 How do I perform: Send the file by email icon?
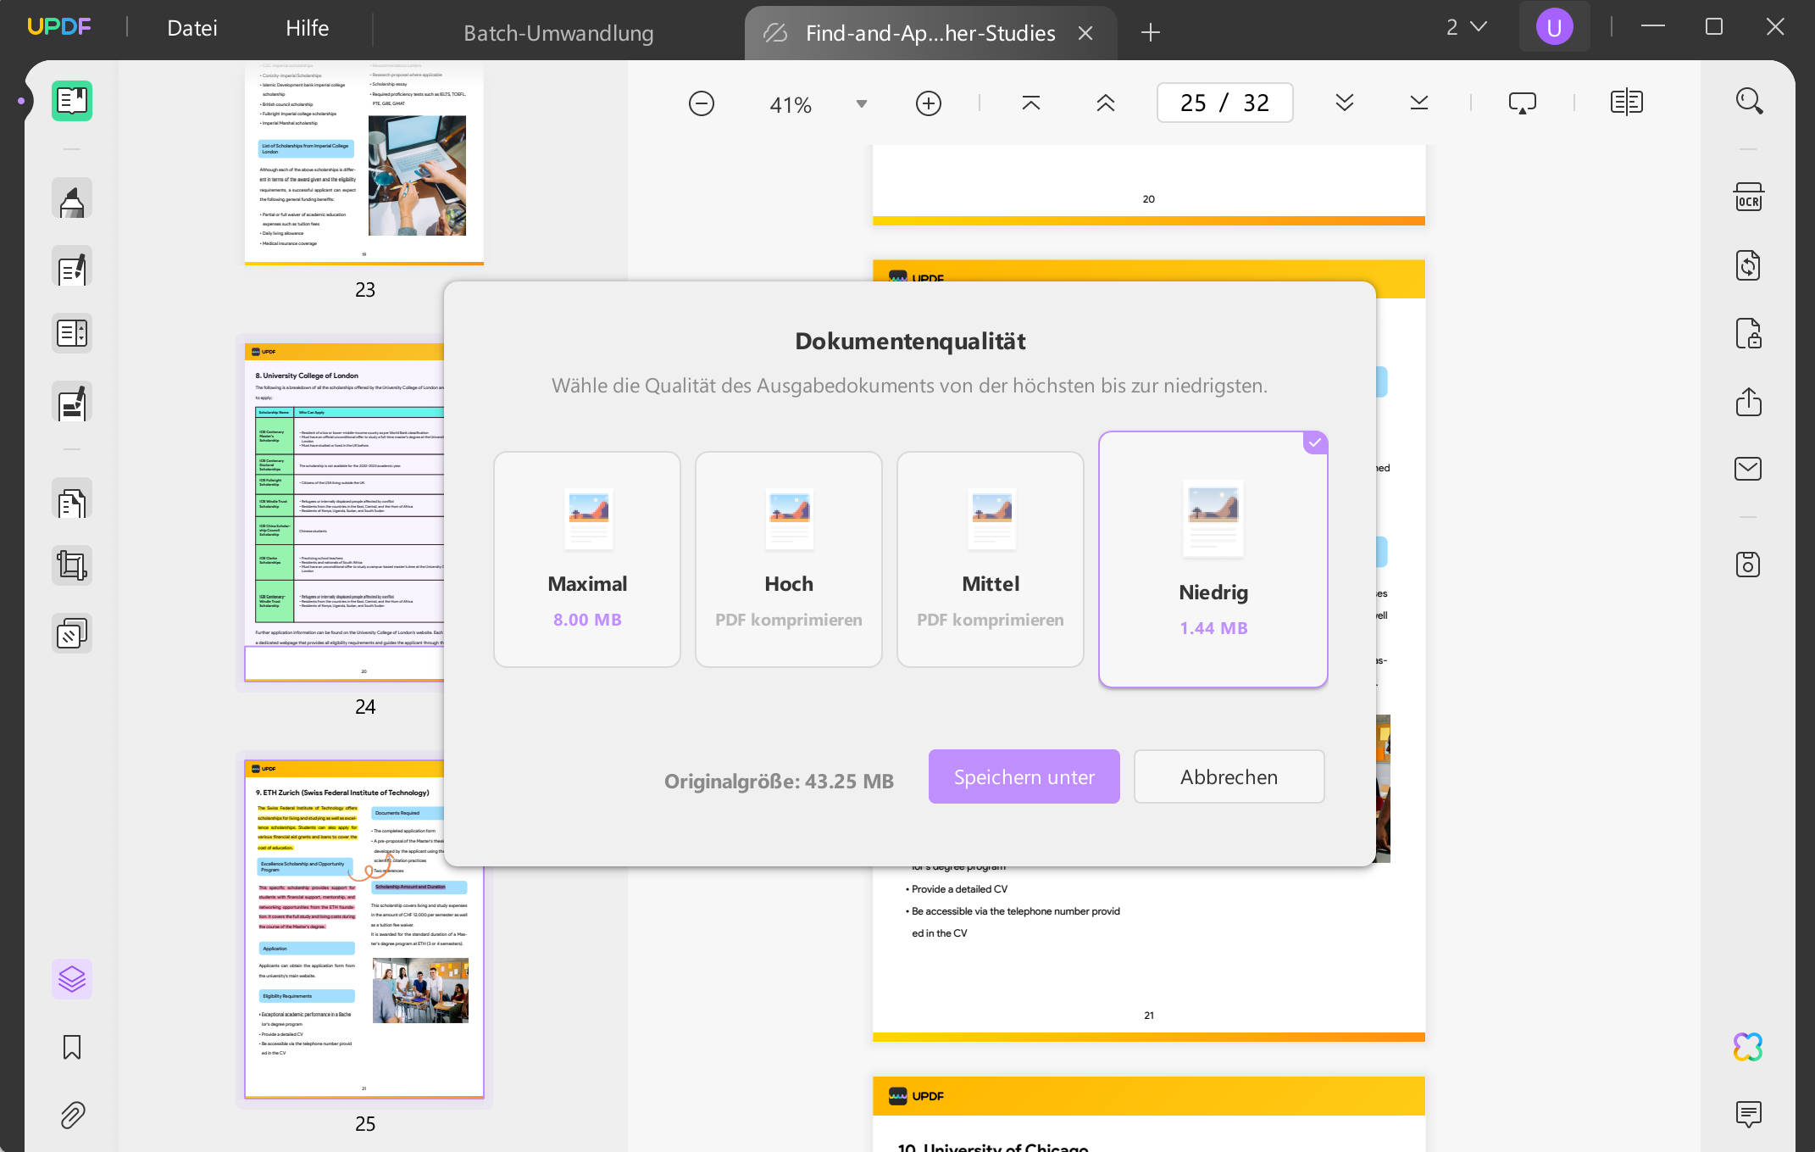pos(1749,469)
